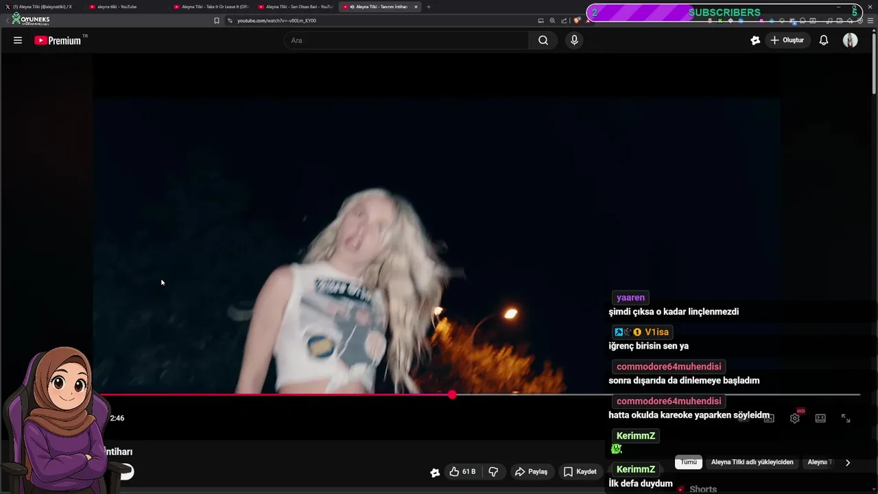Bookmark this page from address bar
878x494 pixels.
click(217, 21)
